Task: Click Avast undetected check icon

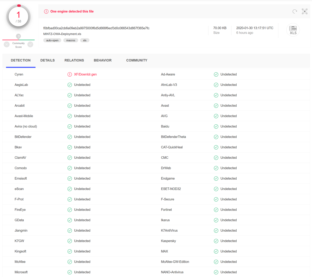Action: [216, 106]
